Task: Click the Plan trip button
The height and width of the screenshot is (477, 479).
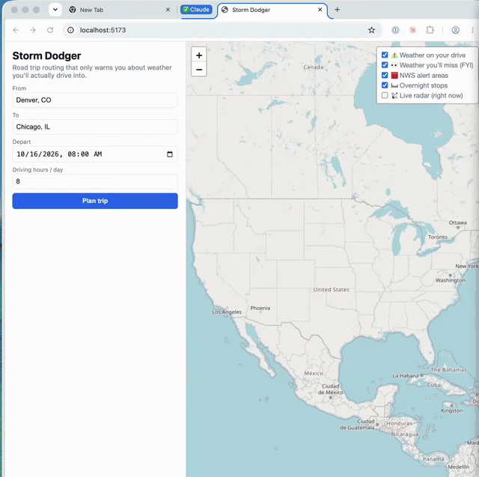Action: click(95, 201)
